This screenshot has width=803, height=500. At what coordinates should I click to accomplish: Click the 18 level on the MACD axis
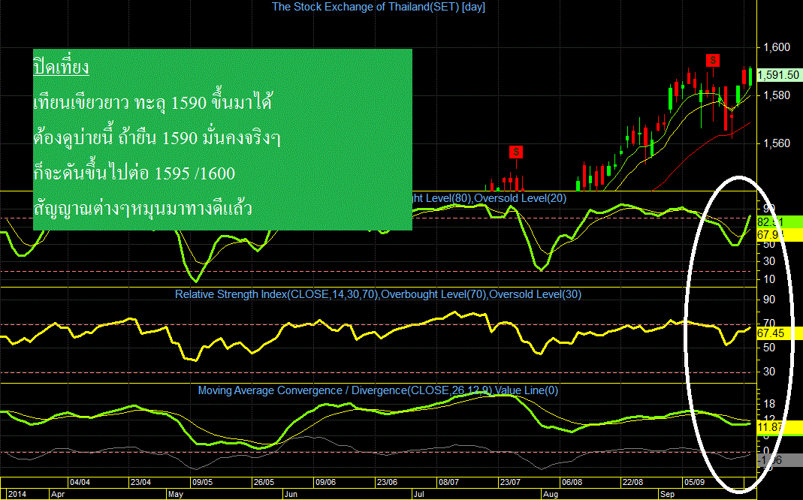click(769, 405)
